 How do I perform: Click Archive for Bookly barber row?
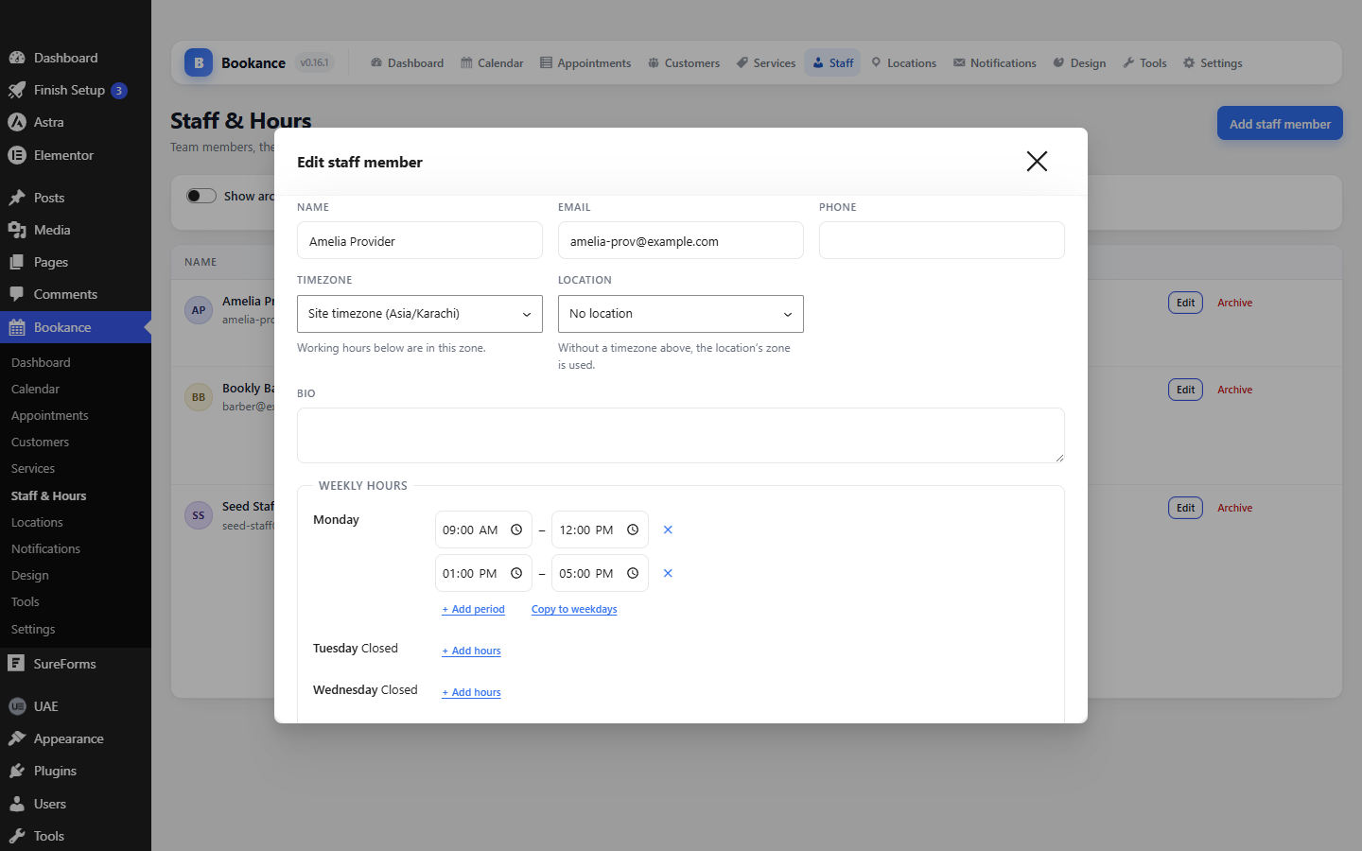[1234, 390]
